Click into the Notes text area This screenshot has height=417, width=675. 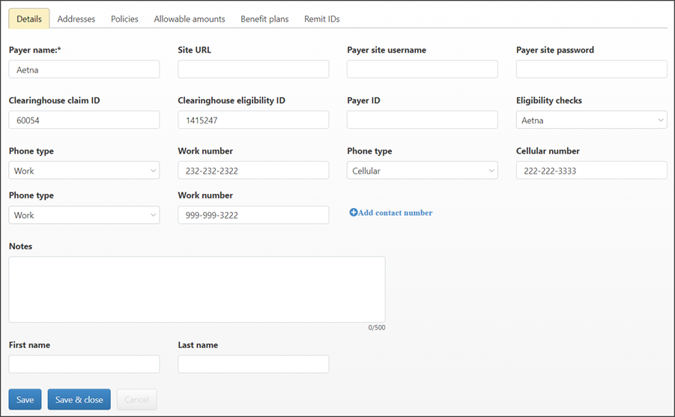pyautogui.click(x=197, y=289)
